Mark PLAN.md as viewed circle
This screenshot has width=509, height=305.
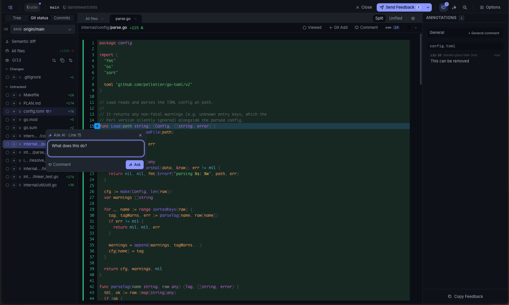[x=7, y=103]
